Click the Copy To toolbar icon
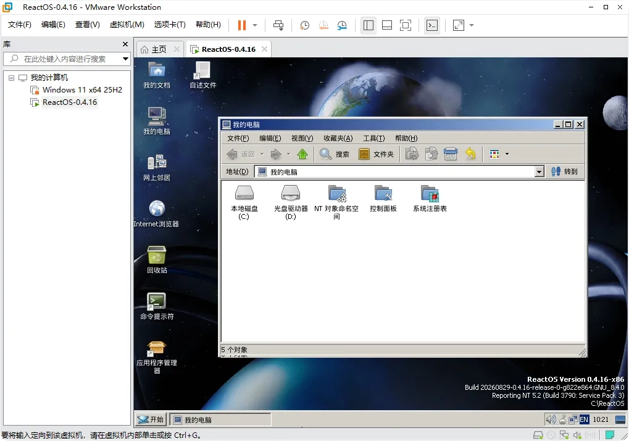The width and height of the screenshot is (629, 441). coord(431,154)
